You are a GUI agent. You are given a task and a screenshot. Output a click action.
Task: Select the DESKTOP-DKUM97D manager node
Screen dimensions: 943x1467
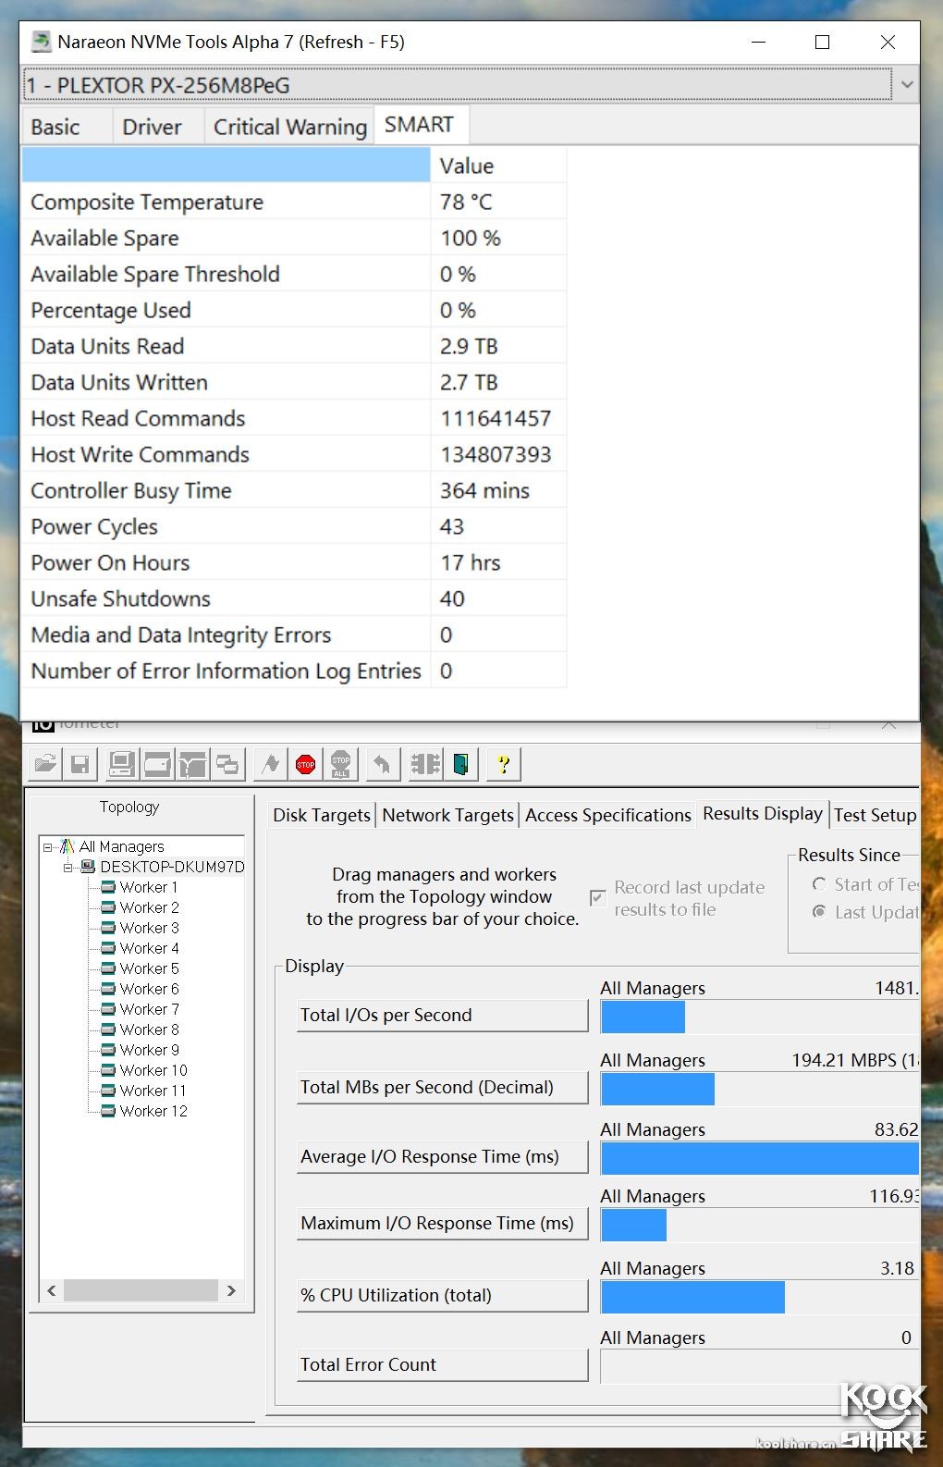[x=172, y=867]
